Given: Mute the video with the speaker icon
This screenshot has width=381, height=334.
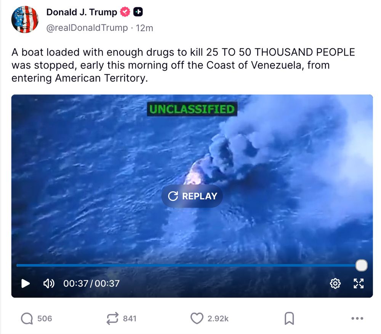Looking at the screenshot, I should point(49,283).
